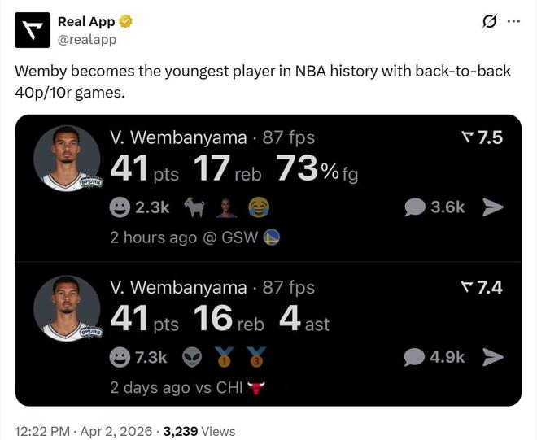Viewport: 537px width, 440px height.
Task: Open the Real App profile avatar
Action: (x=32, y=30)
